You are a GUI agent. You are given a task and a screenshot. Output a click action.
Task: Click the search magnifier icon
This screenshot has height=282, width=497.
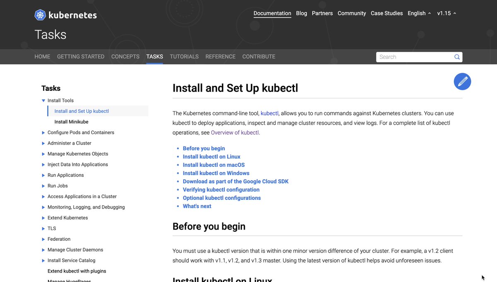point(457,57)
